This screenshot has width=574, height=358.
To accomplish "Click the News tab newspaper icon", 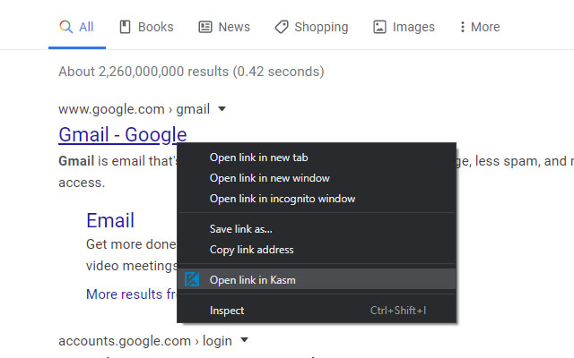I will (x=205, y=27).
